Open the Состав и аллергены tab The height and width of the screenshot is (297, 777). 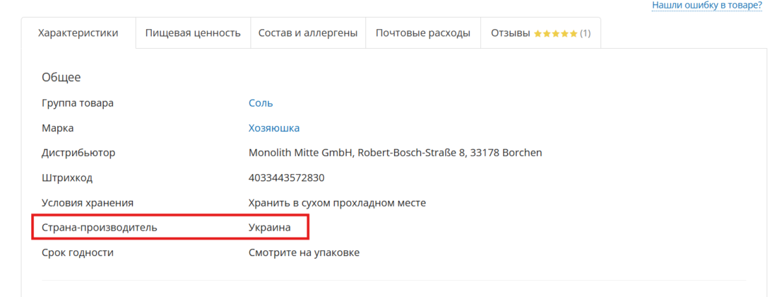(308, 33)
